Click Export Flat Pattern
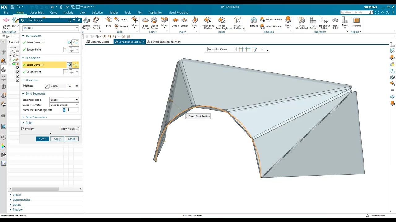Image resolution: width=396 pixels, height=222 pixels. (324, 23)
